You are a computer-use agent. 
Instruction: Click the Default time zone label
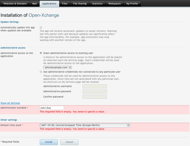tap(12, 125)
